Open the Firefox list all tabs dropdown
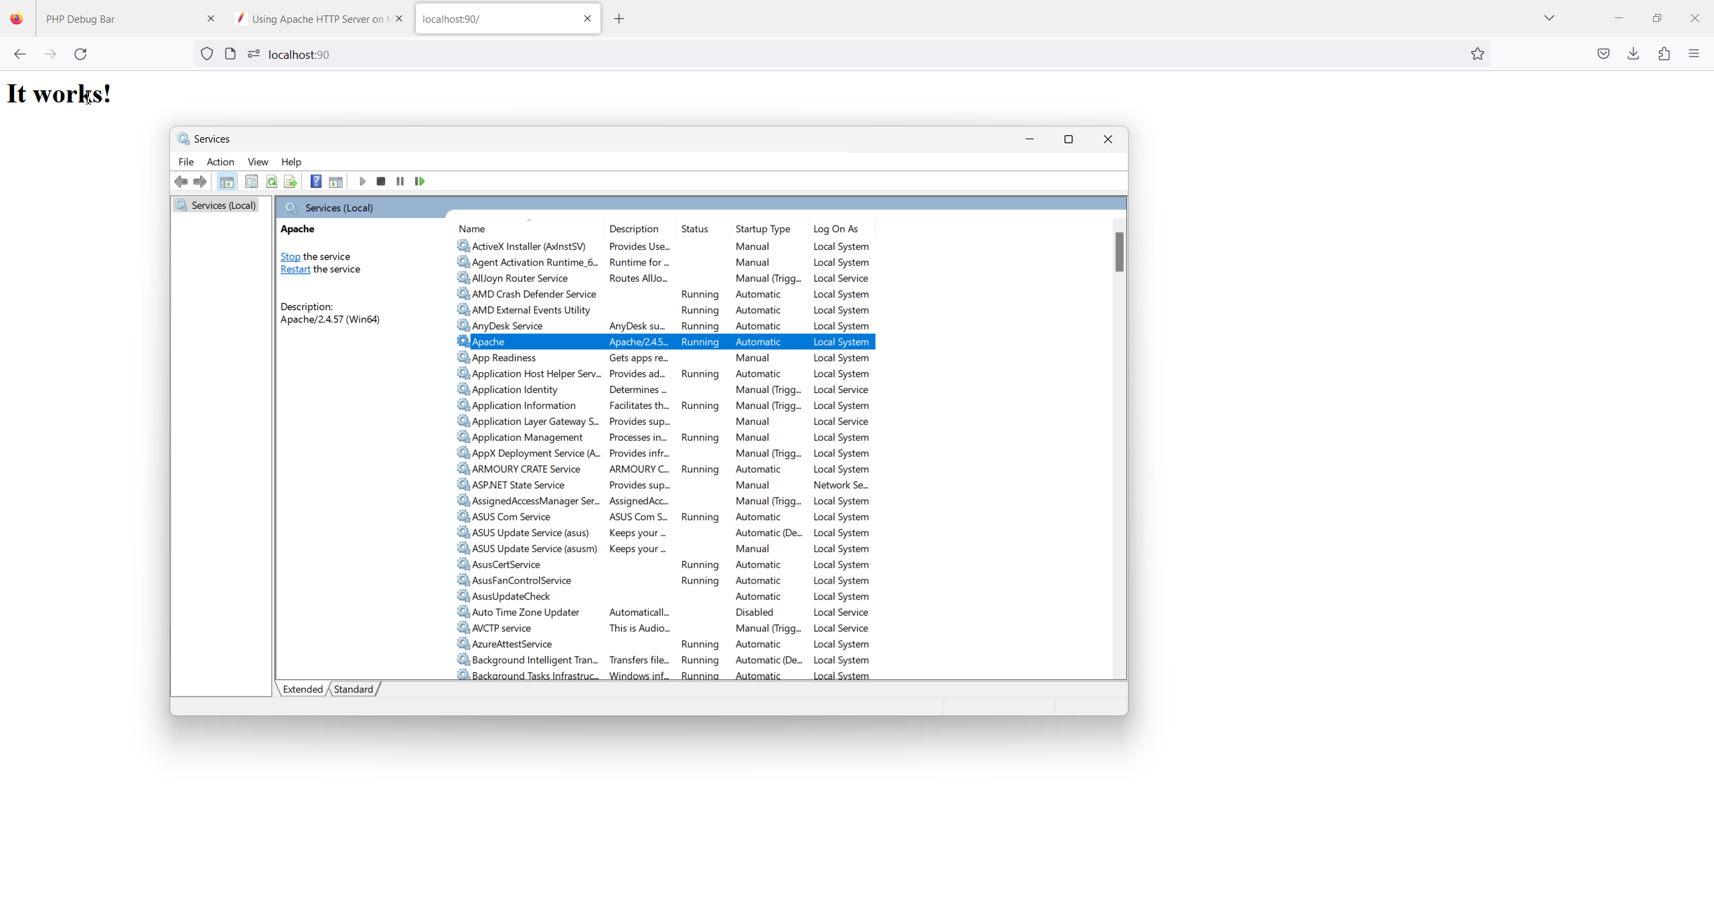 pos(1549,19)
